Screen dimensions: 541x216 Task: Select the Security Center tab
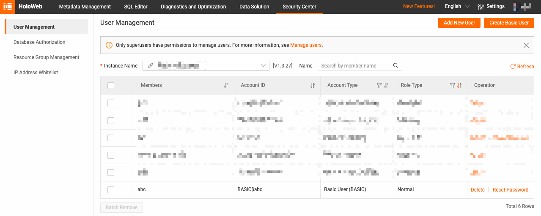(299, 7)
